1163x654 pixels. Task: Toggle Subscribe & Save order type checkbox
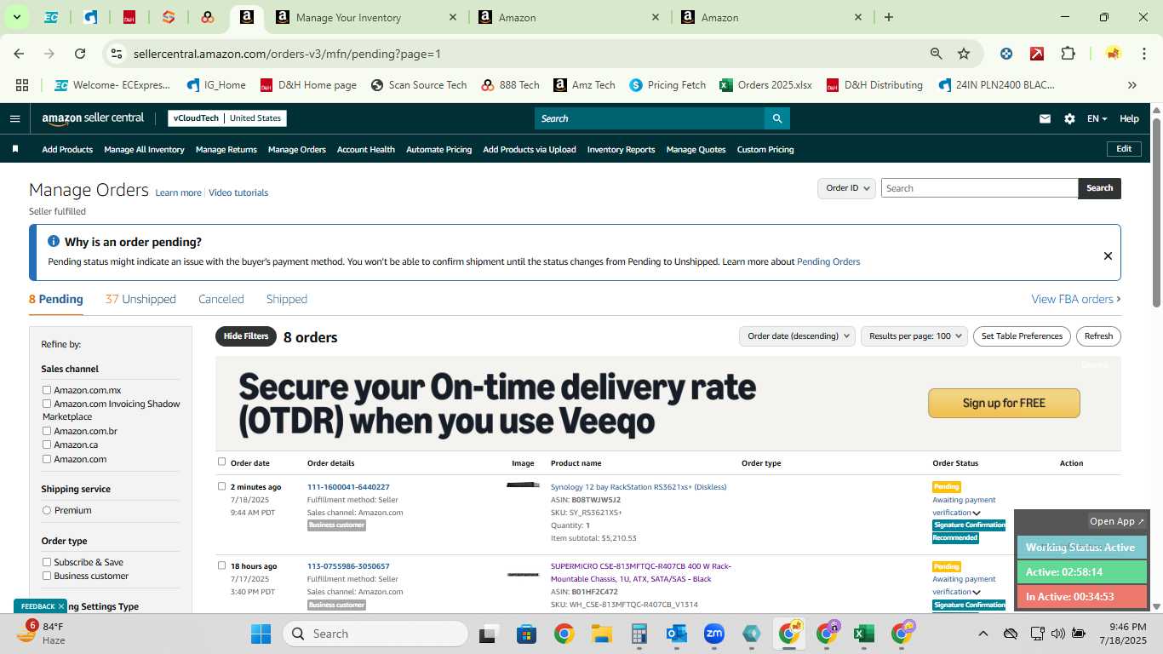pos(47,562)
